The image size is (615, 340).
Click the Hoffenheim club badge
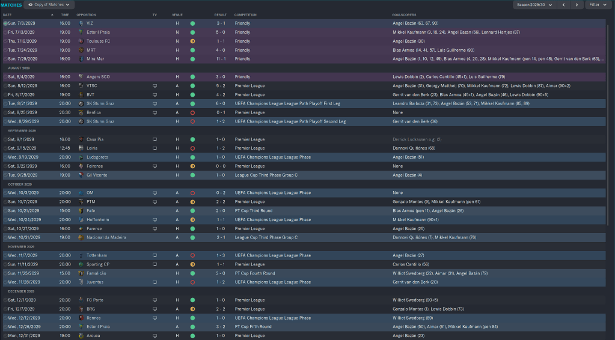(81, 220)
